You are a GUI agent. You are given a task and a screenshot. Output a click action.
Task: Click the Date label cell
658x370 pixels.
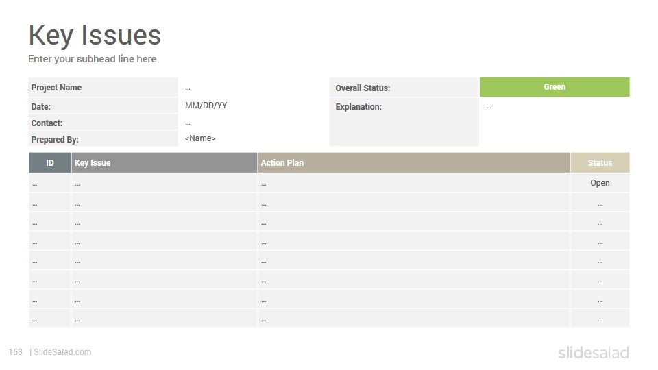point(103,106)
